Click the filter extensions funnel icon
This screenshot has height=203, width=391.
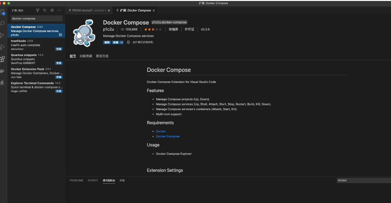coord(38,10)
